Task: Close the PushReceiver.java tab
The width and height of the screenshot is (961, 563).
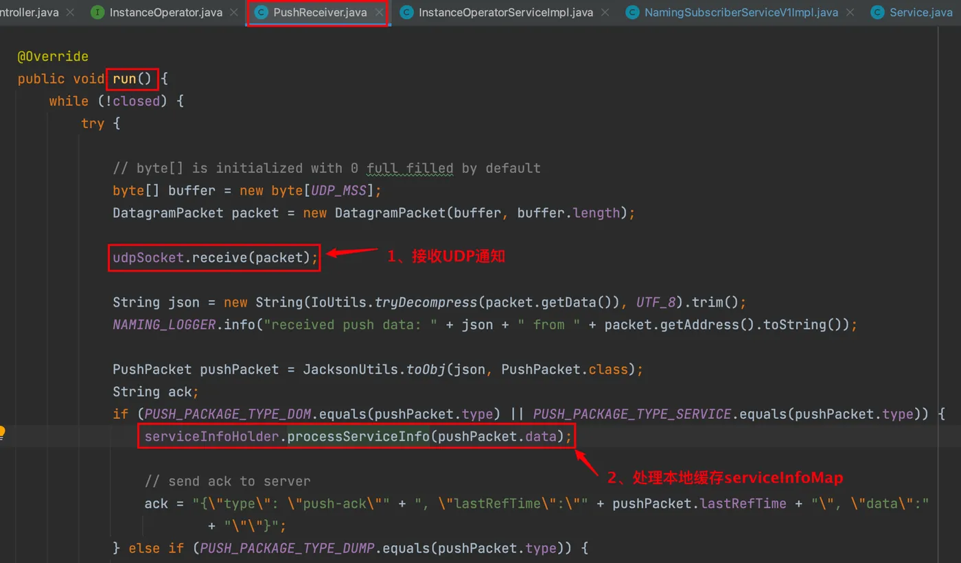Action: coord(380,12)
